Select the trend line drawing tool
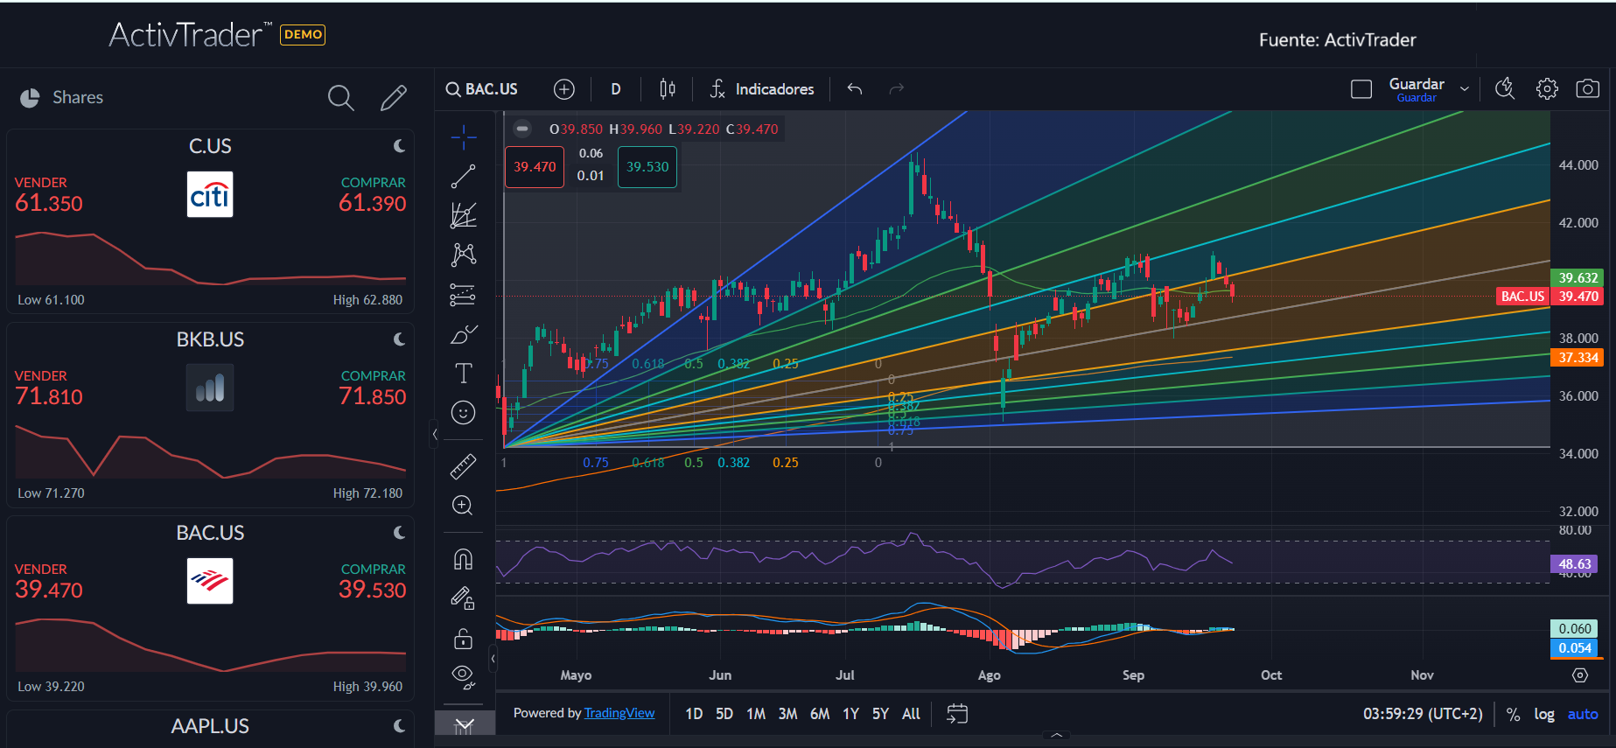1616x748 pixels. pos(463,176)
